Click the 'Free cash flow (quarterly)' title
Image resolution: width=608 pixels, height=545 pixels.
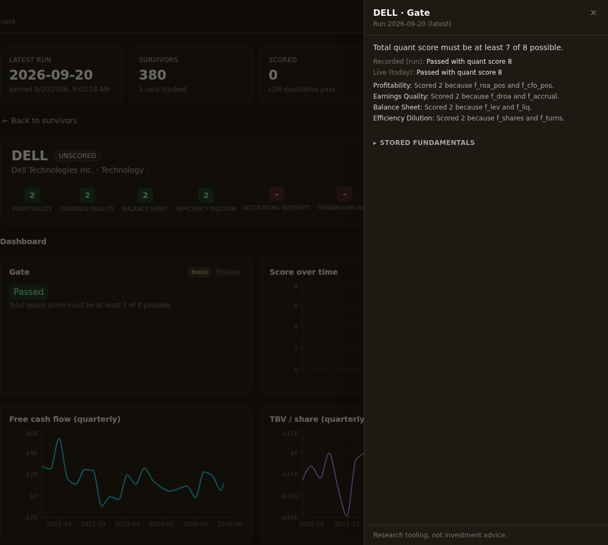pyautogui.click(x=65, y=419)
